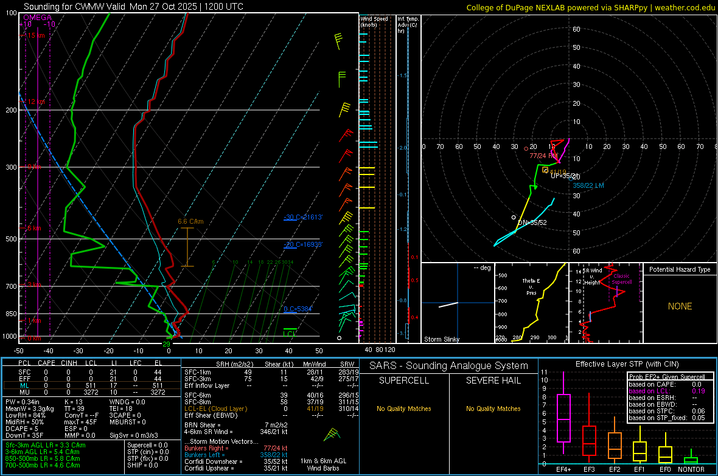Click the green LCL marker label
Image resolution: width=718 pixels, height=476 pixels.
tap(290, 334)
